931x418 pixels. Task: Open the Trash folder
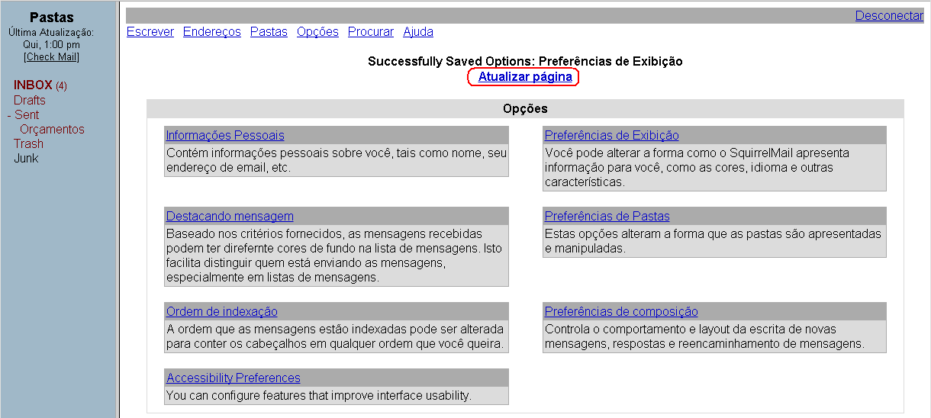click(28, 144)
